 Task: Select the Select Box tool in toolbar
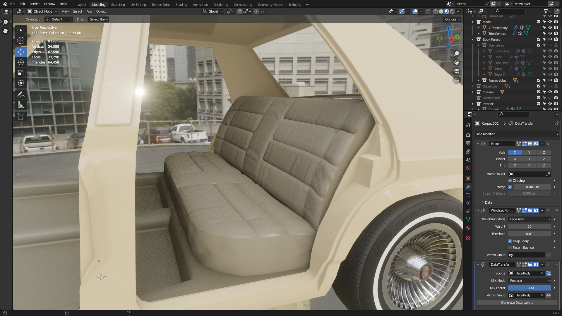click(21, 30)
